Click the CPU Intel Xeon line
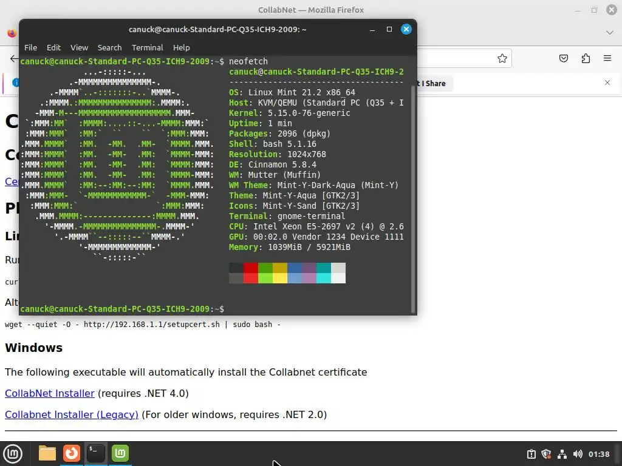This screenshot has width=622, height=466. point(316,227)
